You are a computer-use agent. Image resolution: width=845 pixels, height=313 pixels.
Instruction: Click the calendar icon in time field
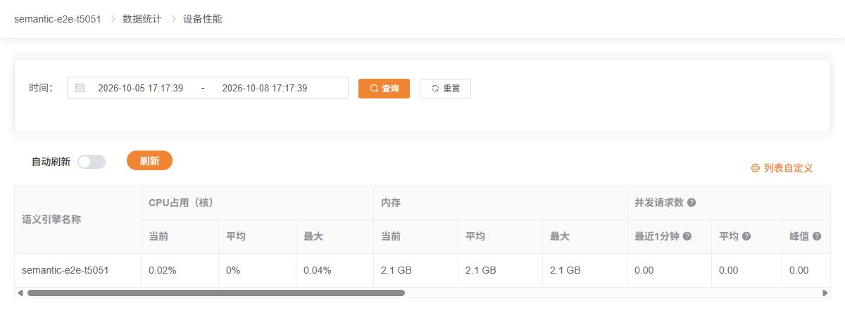(80, 88)
